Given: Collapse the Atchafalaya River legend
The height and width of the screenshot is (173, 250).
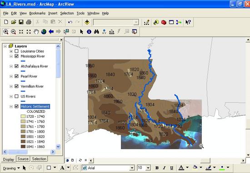Looking at the screenshot, I should tap(11, 66).
